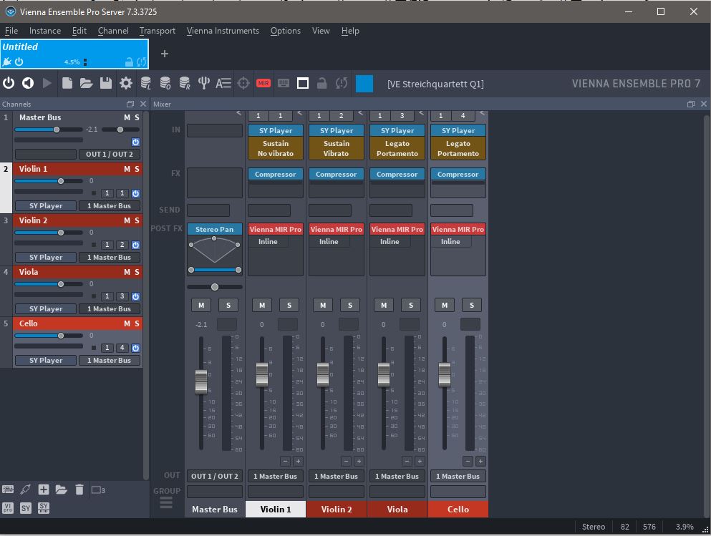Start playback with the play triangle
Screen dimensions: 711x536
point(47,83)
